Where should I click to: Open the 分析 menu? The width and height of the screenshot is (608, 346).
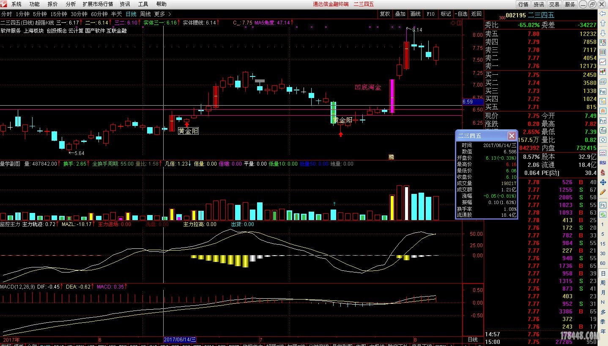(71, 4)
